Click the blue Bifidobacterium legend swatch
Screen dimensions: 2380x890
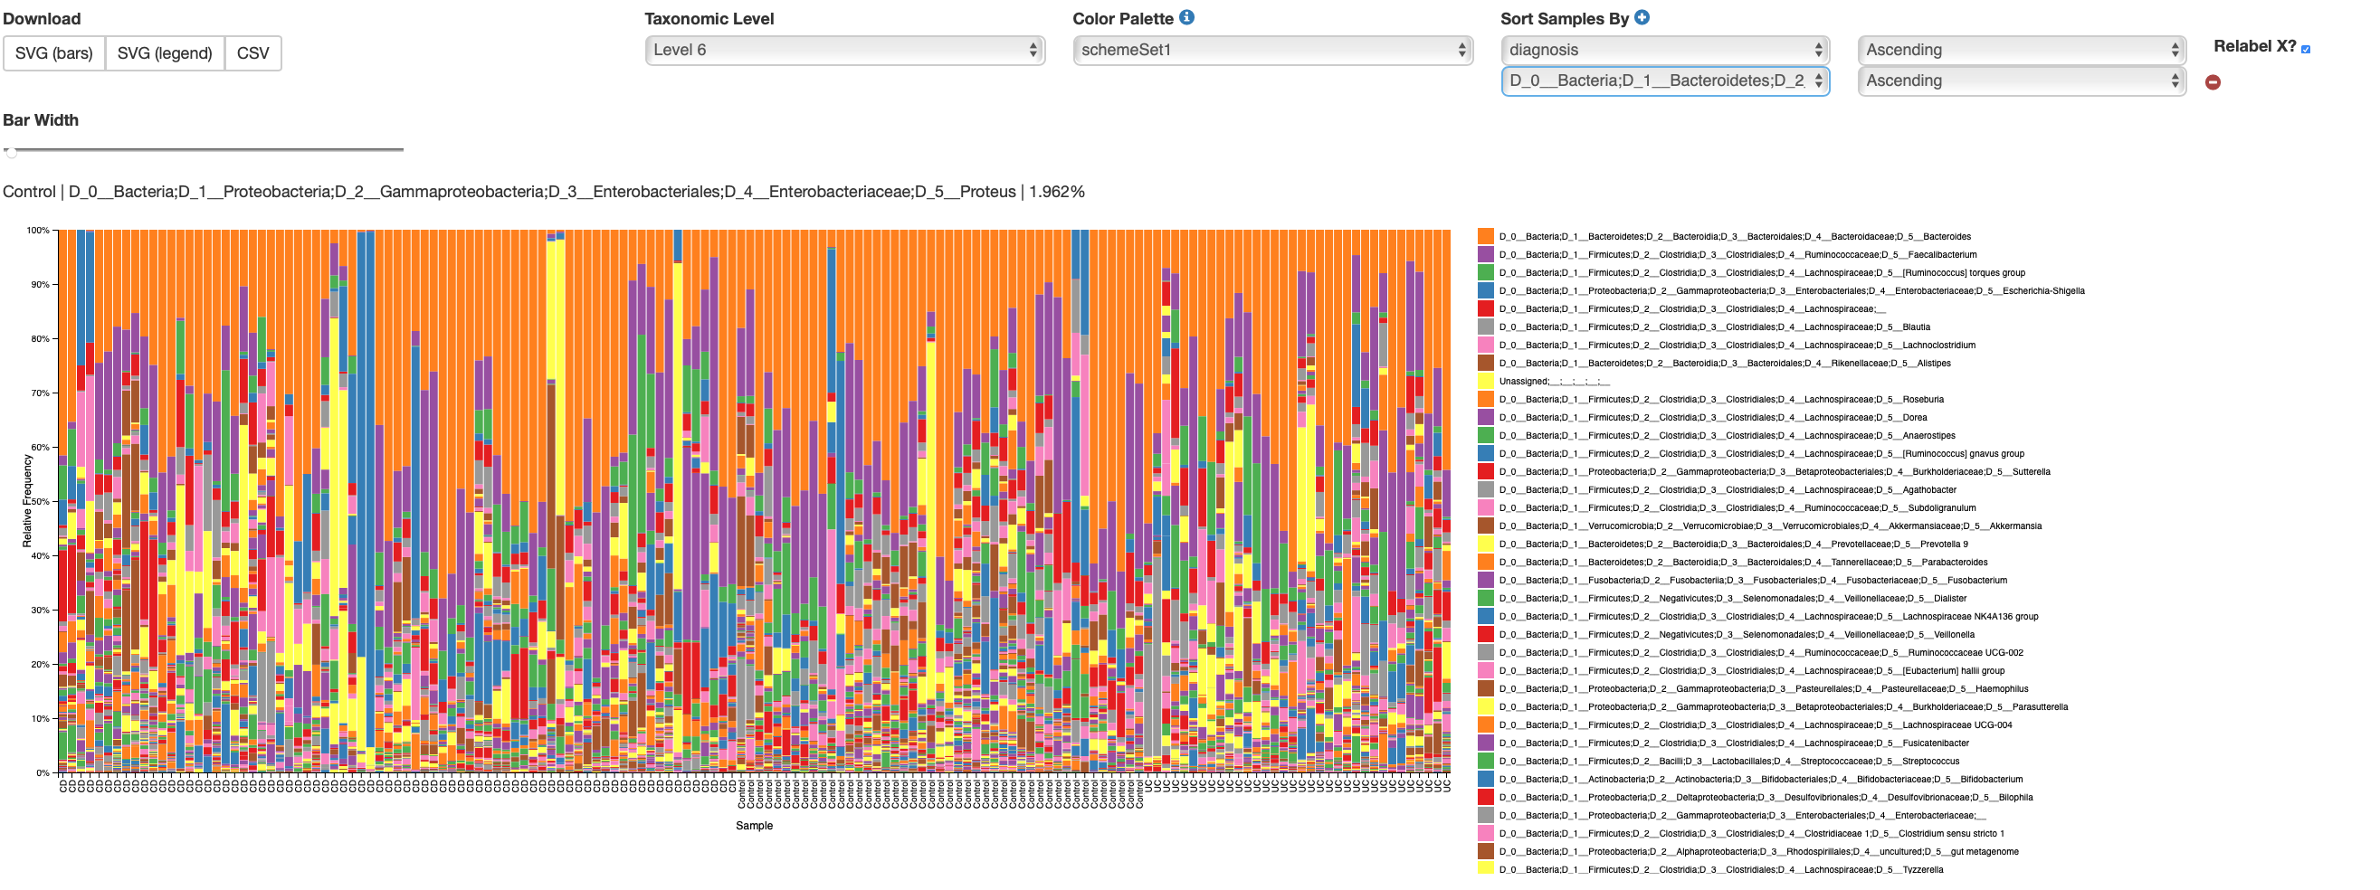[x=1486, y=780]
